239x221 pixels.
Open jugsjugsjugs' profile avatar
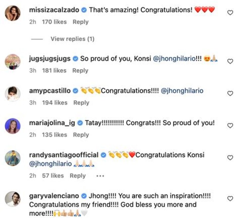coord(13,62)
